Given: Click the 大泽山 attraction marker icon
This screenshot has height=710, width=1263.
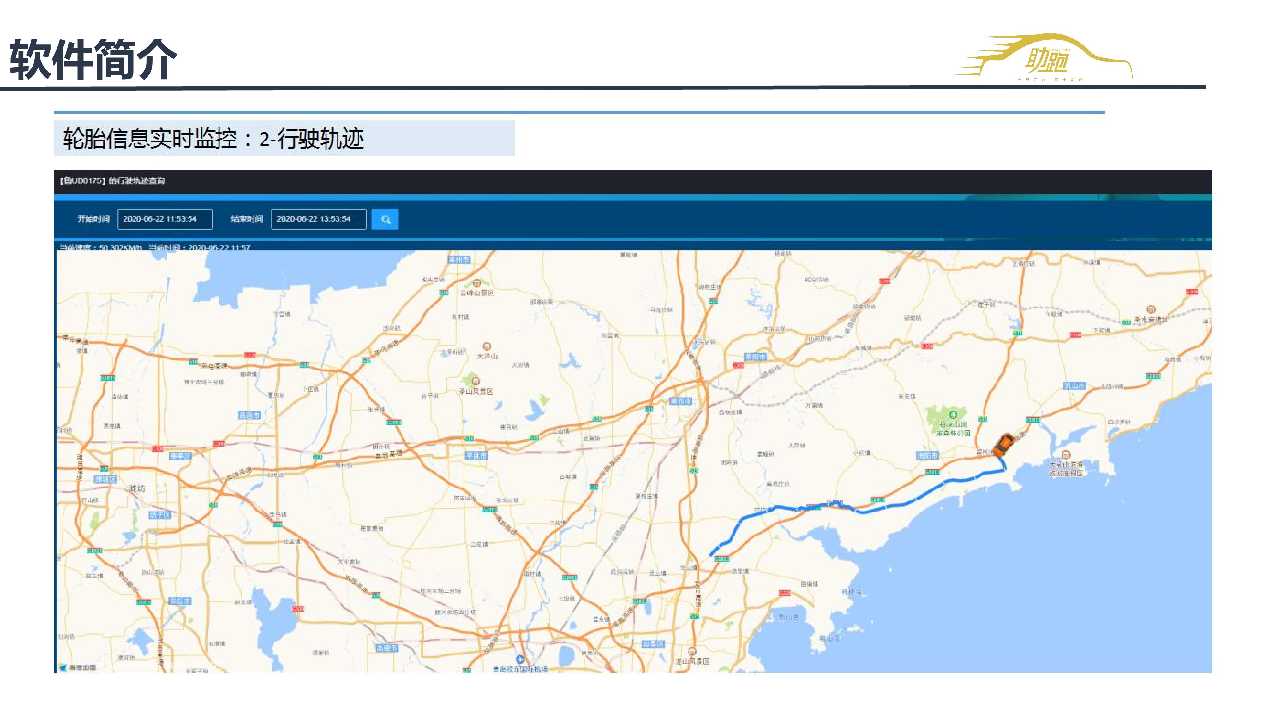Looking at the screenshot, I should tap(486, 346).
